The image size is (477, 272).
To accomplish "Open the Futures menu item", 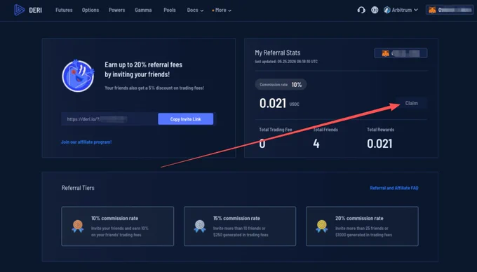I will tap(64, 10).
